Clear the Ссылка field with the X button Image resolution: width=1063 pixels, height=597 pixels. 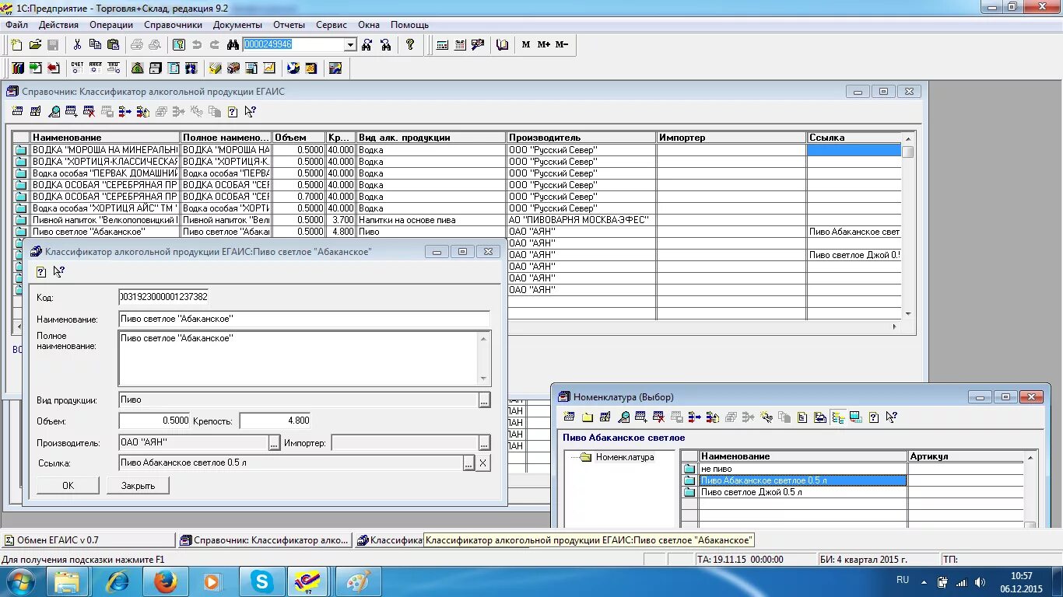(483, 463)
